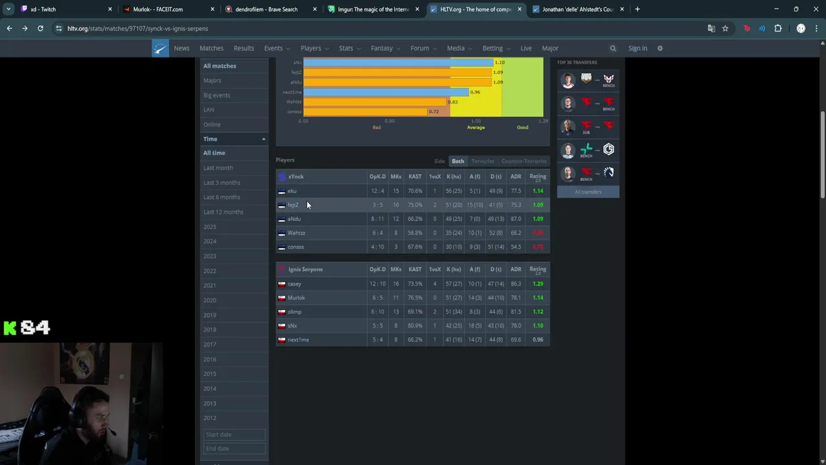Viewport: 826px width, 465px height.
Task: Open the browser extensions puzzle icon
Action: point(778,28)
